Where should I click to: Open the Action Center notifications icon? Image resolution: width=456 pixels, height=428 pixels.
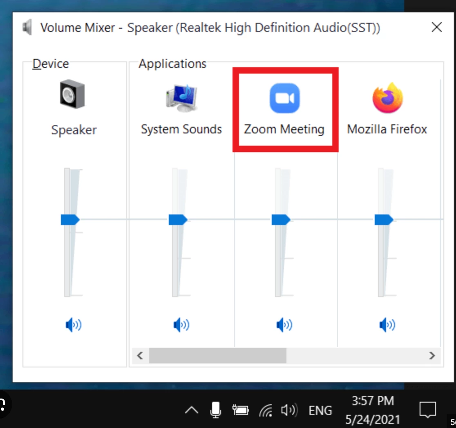click(427, 410)
